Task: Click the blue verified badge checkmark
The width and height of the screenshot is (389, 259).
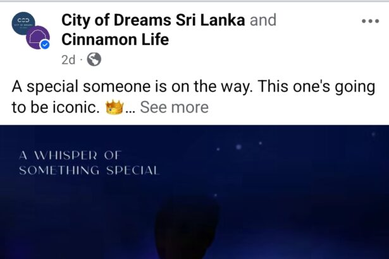Action: [45, 45]
